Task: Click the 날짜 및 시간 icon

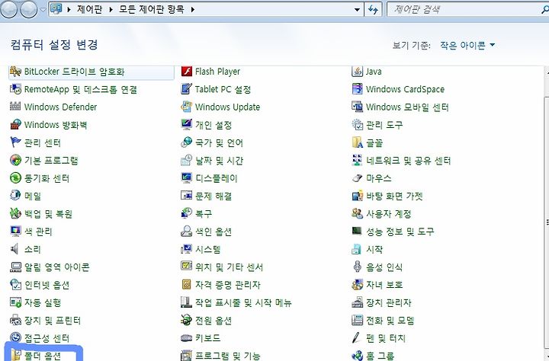Action: coord(187,160)
